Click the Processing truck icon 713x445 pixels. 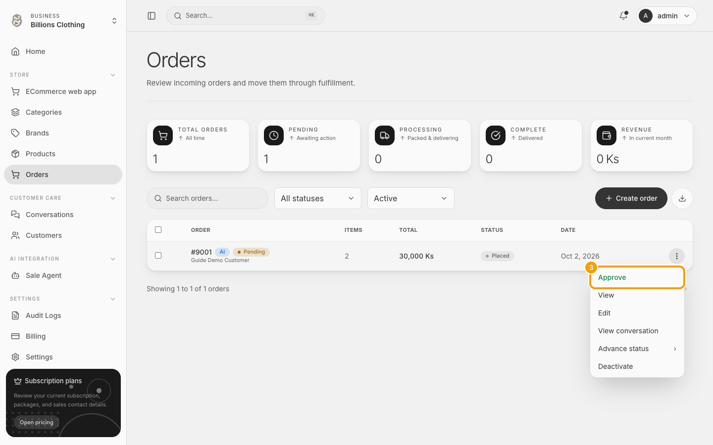(x=385, y=135)
